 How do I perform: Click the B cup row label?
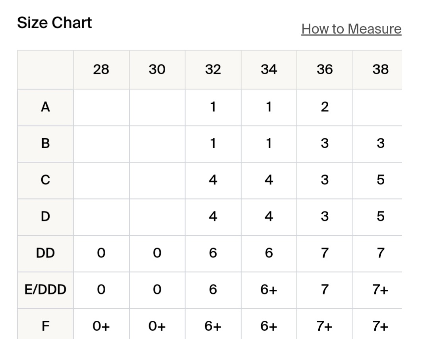tap(46, 143)
